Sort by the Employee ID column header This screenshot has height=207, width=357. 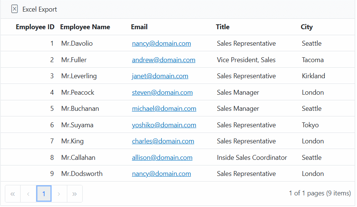[35, 27]
